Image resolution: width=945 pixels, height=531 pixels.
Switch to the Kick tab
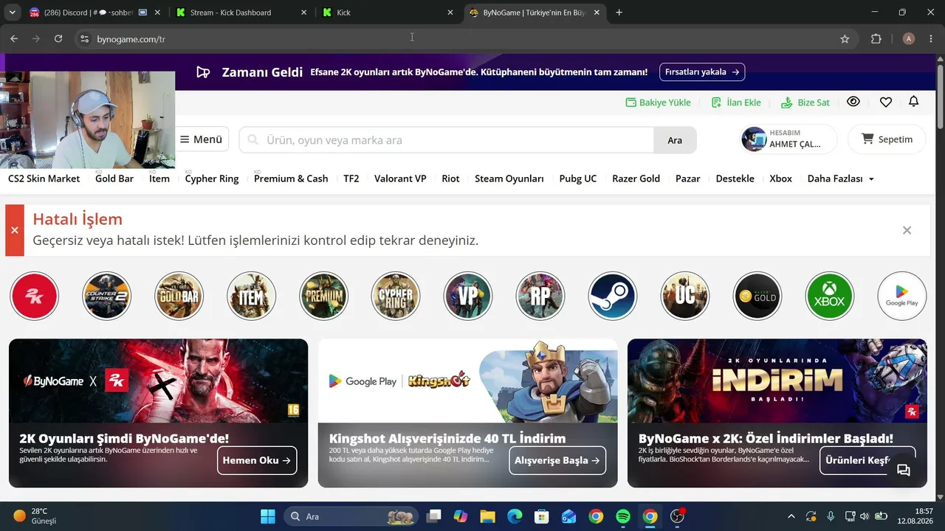click(x=388, y=13)
